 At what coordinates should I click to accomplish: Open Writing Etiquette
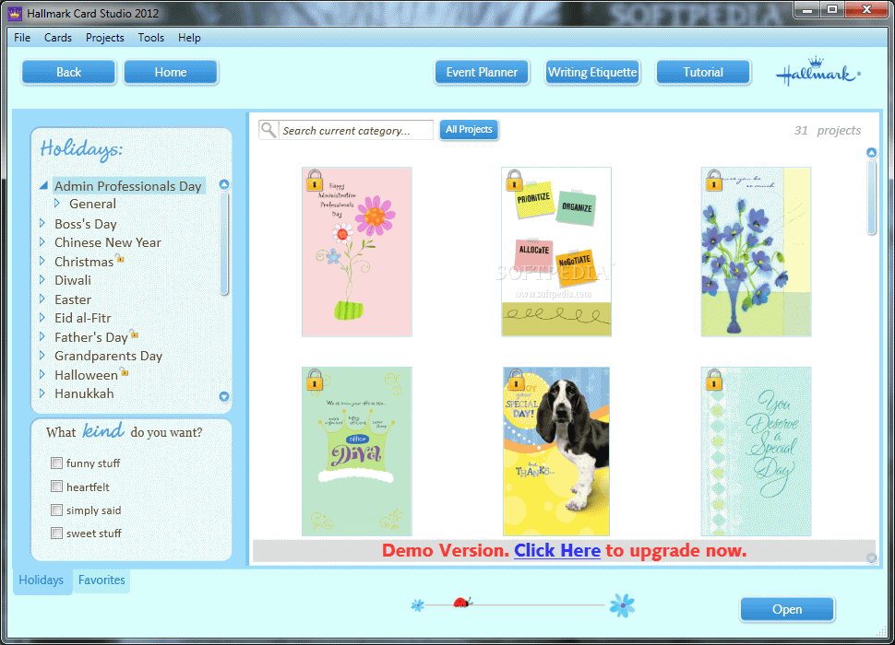point(592,73)
